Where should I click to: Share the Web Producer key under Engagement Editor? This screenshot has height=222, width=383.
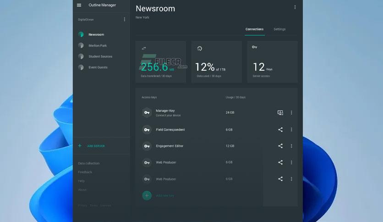pos(280,162)
